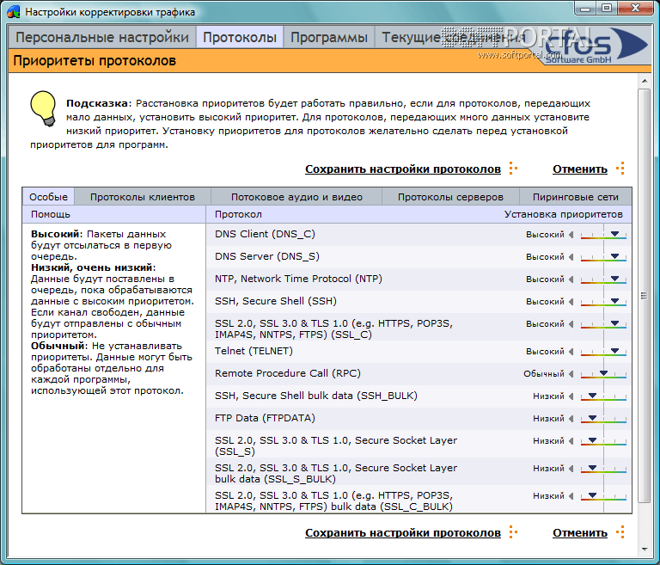The width and height of the screenshot is (660, 565).
Task: Lower priority arrow for SSH_BULK protocol
Action: tap(571, 396)
